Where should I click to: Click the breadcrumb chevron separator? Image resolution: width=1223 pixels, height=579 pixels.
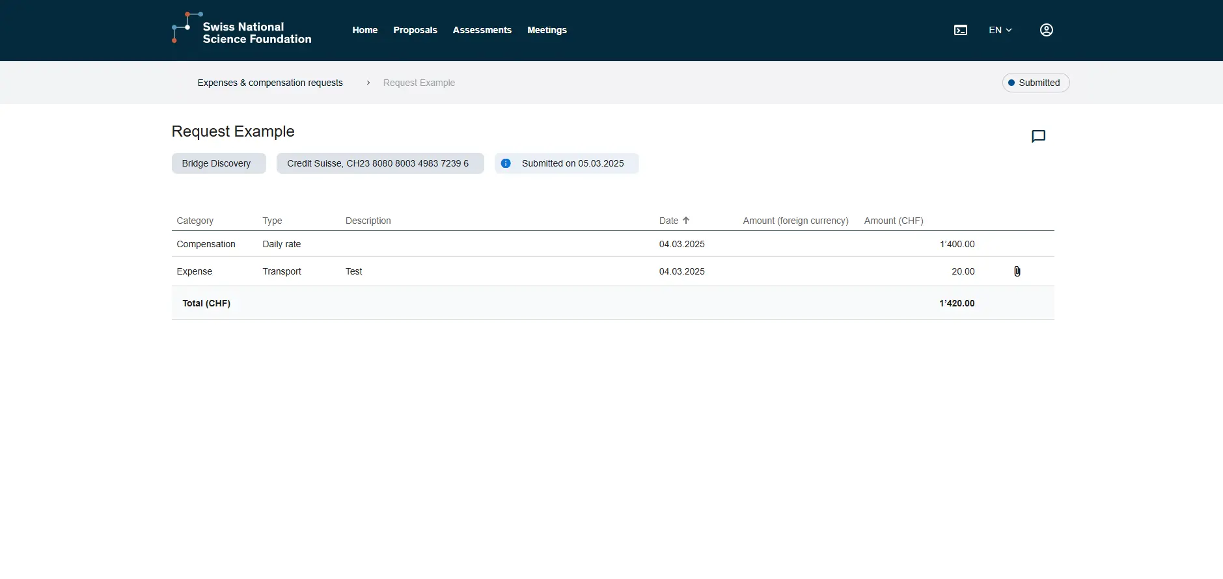(x=368, y=83)
